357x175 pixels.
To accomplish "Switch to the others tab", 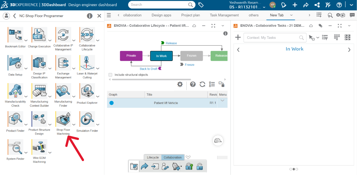I will click(x=254, y=15).
